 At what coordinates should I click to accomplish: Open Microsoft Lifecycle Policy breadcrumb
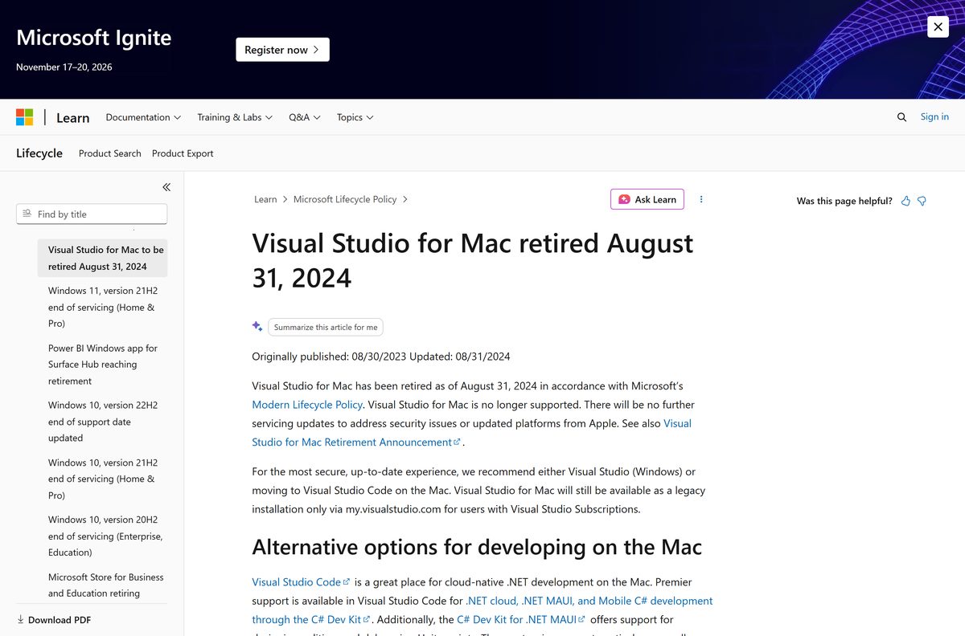tap(345, 199)
